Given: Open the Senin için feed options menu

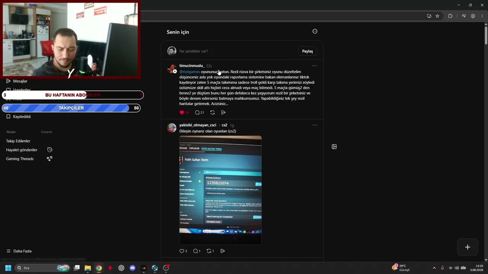Looking at the screenshot, I should [315, 31].
